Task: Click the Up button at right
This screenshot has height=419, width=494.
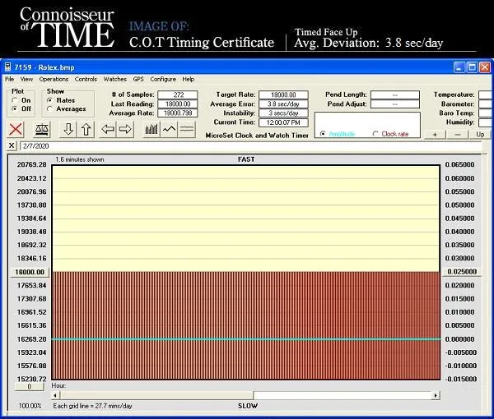Action: tap(480, 135)
